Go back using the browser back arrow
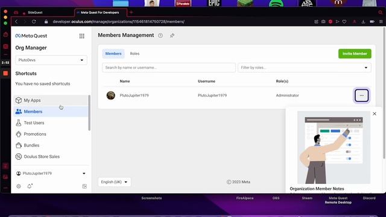The width and height of the screenshot is (386, 217). (x=16, y=22)
